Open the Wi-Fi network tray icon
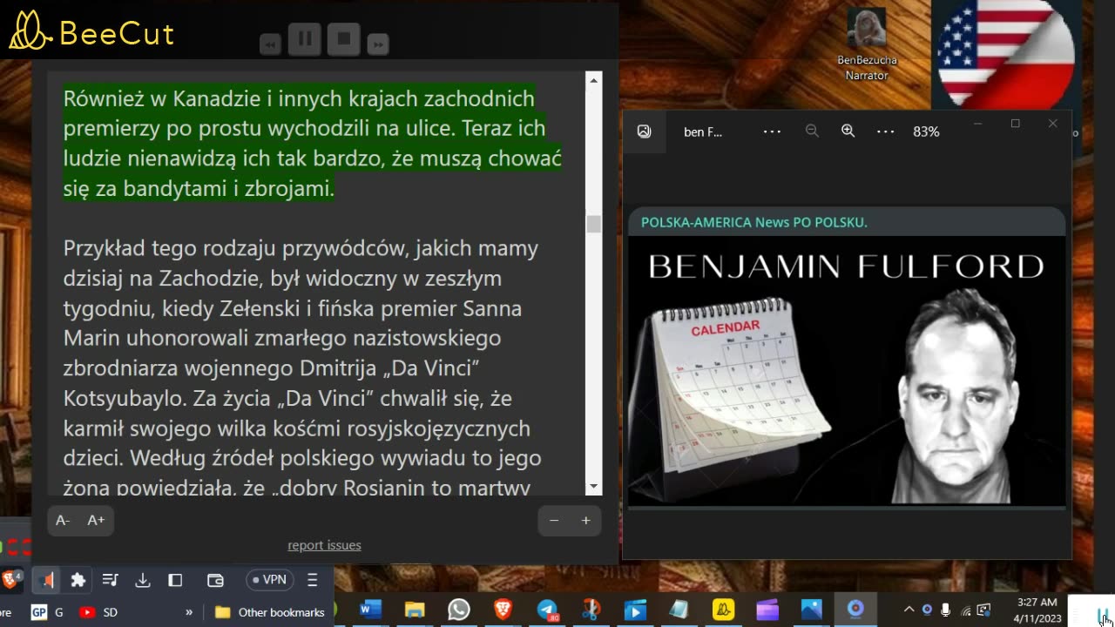Image resolution: width=1115 pixels, height=627 pixels. click(x=965, y=610)
